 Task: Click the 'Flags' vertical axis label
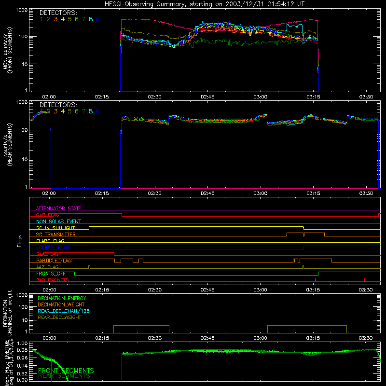tap(19, 241)
